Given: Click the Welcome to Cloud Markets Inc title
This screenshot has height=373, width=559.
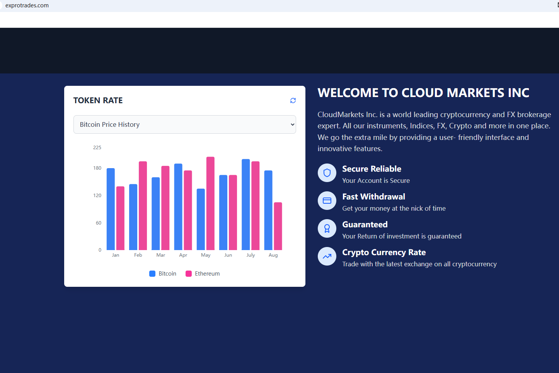Looking at the screenshot, I should click(x=423, y=93).
